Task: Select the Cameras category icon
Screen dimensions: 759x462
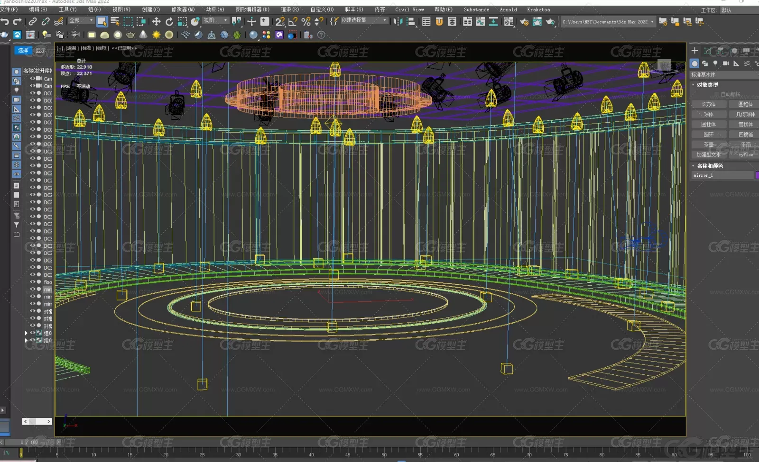Action: pos(726,63)
